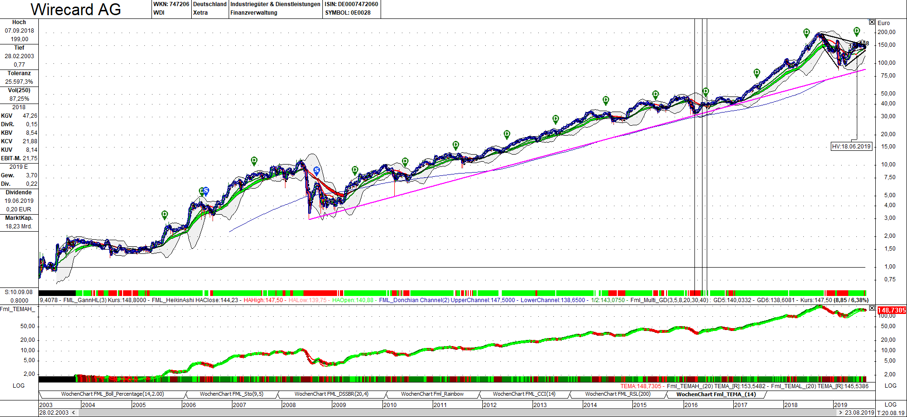Click the HV:18.06.2019 annotation label
Screen dimensions: 907x417
pos(851,147)
